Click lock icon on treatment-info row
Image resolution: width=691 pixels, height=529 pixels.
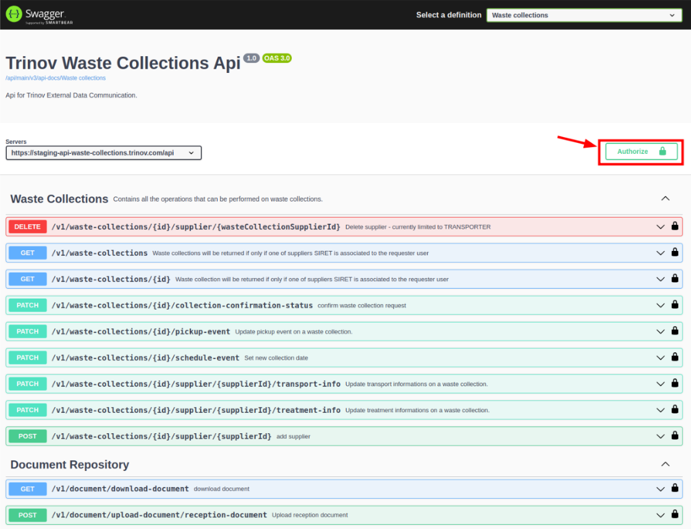(x=675, y=409)
